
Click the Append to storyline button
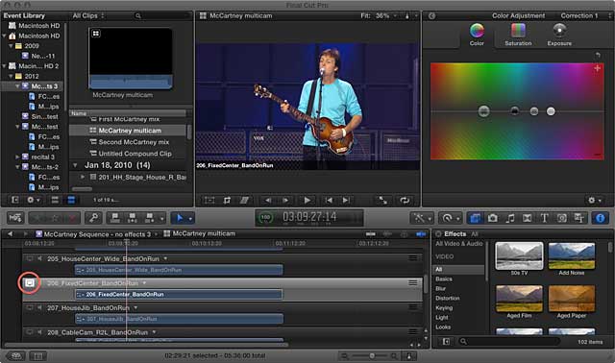150,218
